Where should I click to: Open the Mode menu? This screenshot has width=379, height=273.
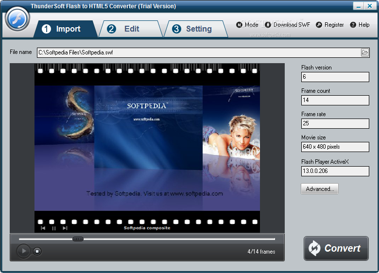coord(247,25)
